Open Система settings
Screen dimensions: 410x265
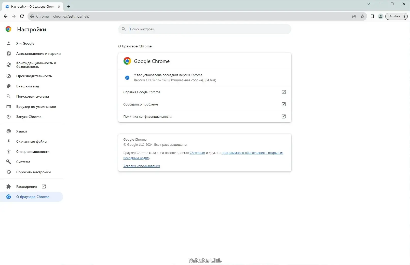[32, 162]
